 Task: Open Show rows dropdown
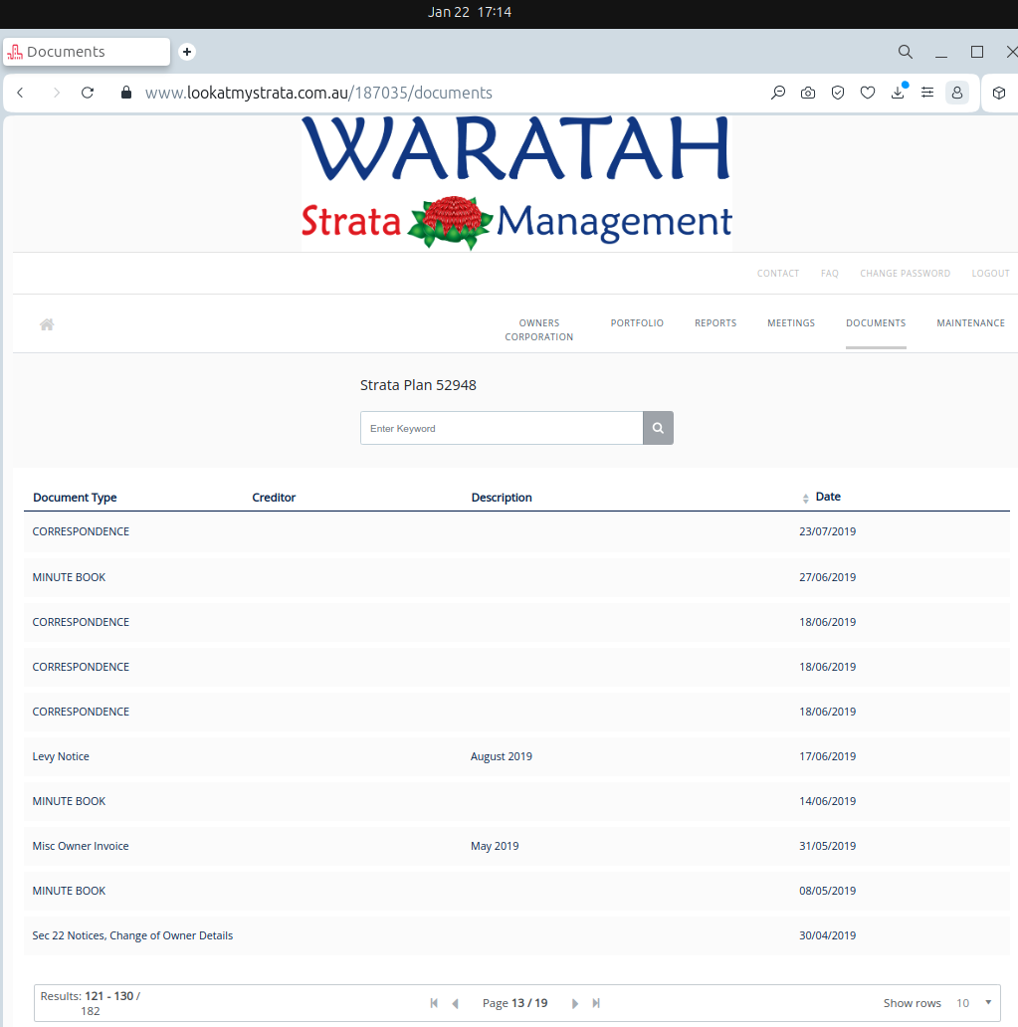pyautogui.click(x=973, y=1003)
